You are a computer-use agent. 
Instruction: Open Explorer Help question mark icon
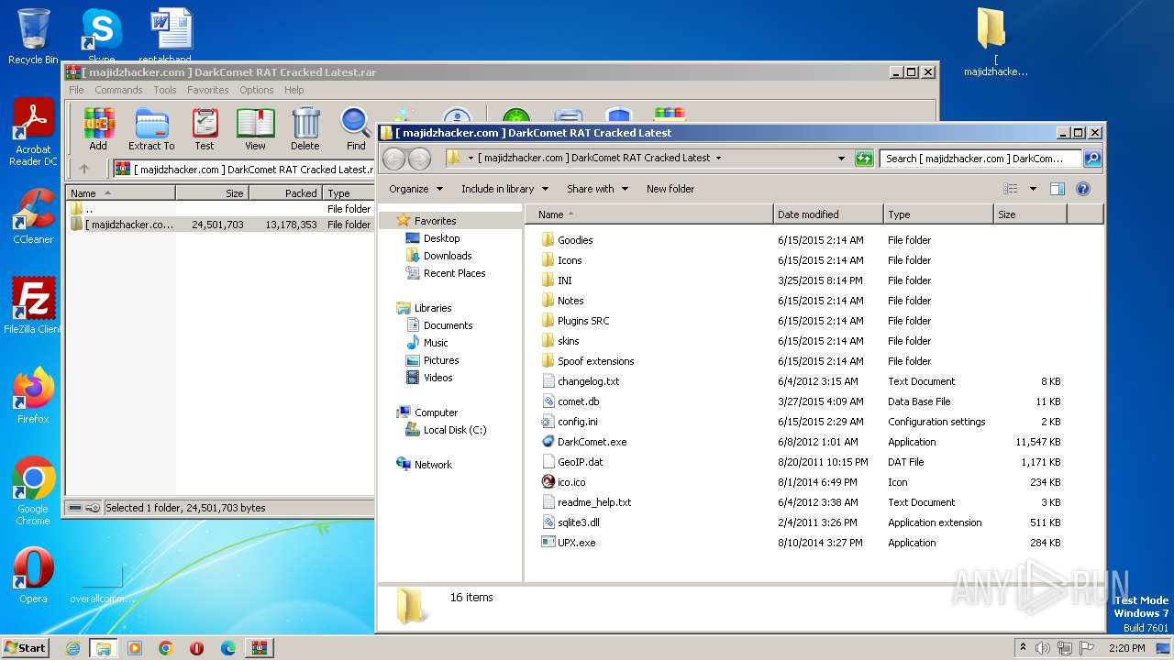point(1082,189)
